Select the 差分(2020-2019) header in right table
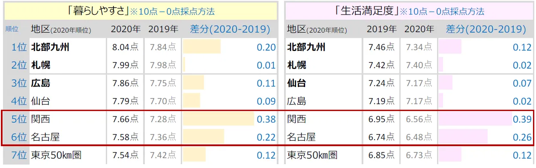 click(x=486, y=29)
